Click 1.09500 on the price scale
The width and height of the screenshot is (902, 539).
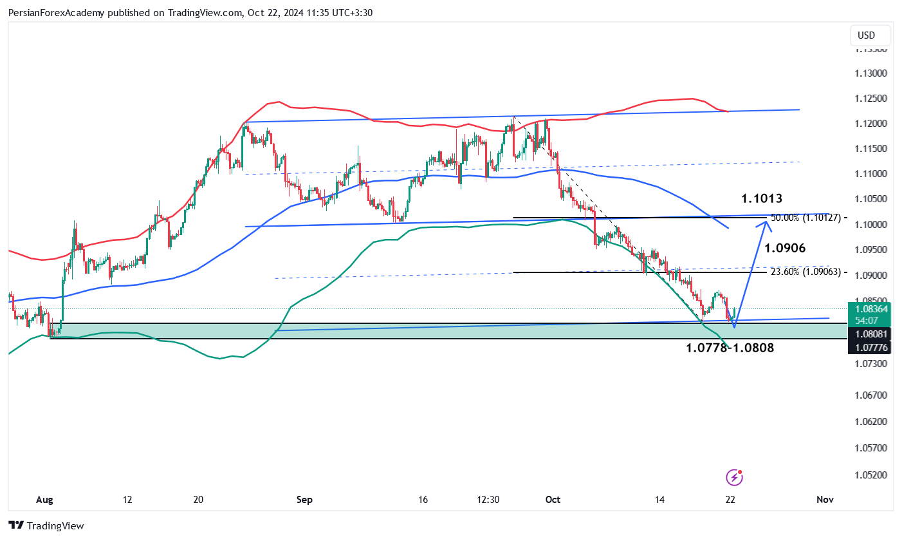click(872, 250)
